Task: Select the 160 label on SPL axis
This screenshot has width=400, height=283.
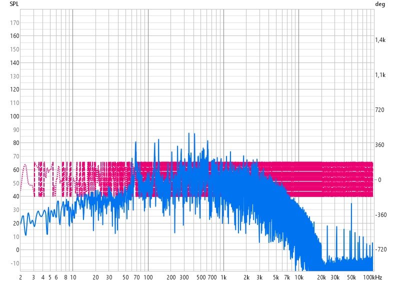Action: pyautogui.click(x=14, y=36)
